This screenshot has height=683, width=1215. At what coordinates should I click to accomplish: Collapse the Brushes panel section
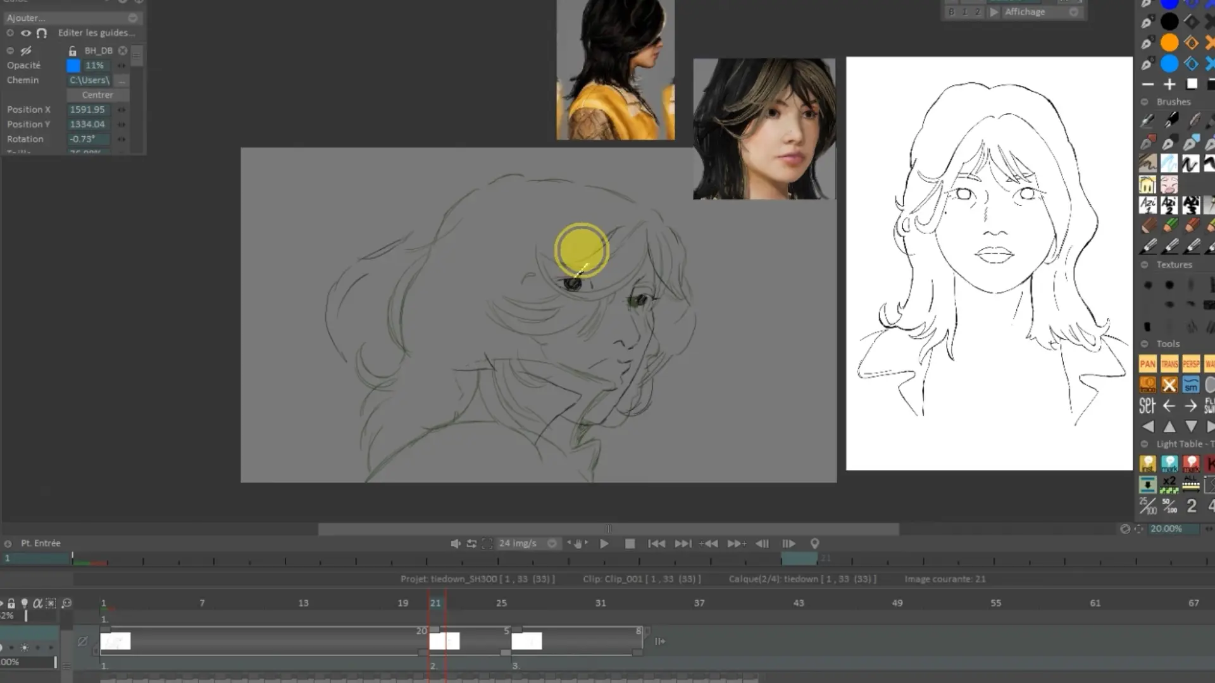click(x=1144, y=102)
